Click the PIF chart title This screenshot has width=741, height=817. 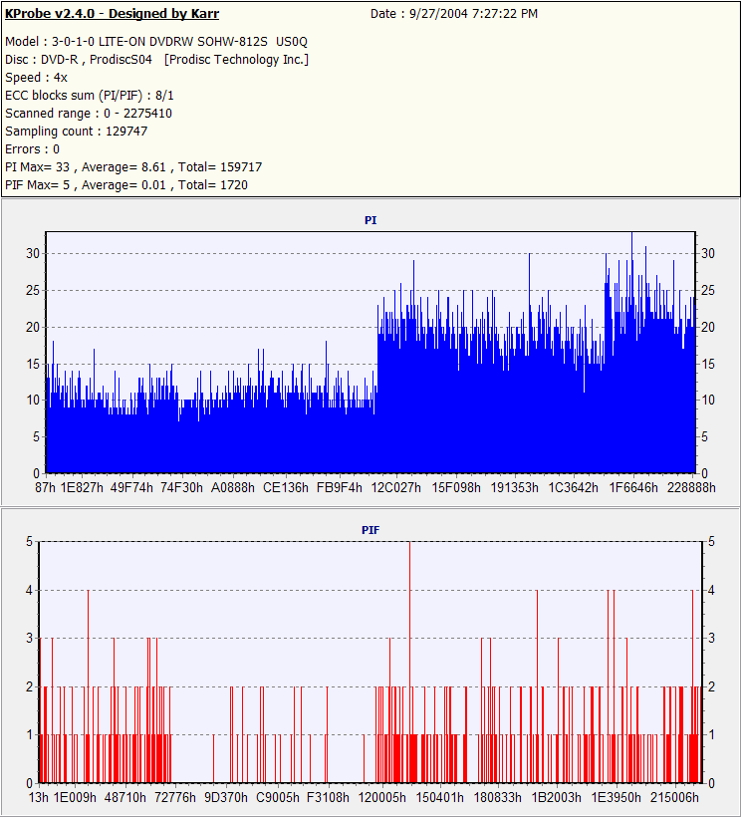pyautogui.click(x=370, y=529)
